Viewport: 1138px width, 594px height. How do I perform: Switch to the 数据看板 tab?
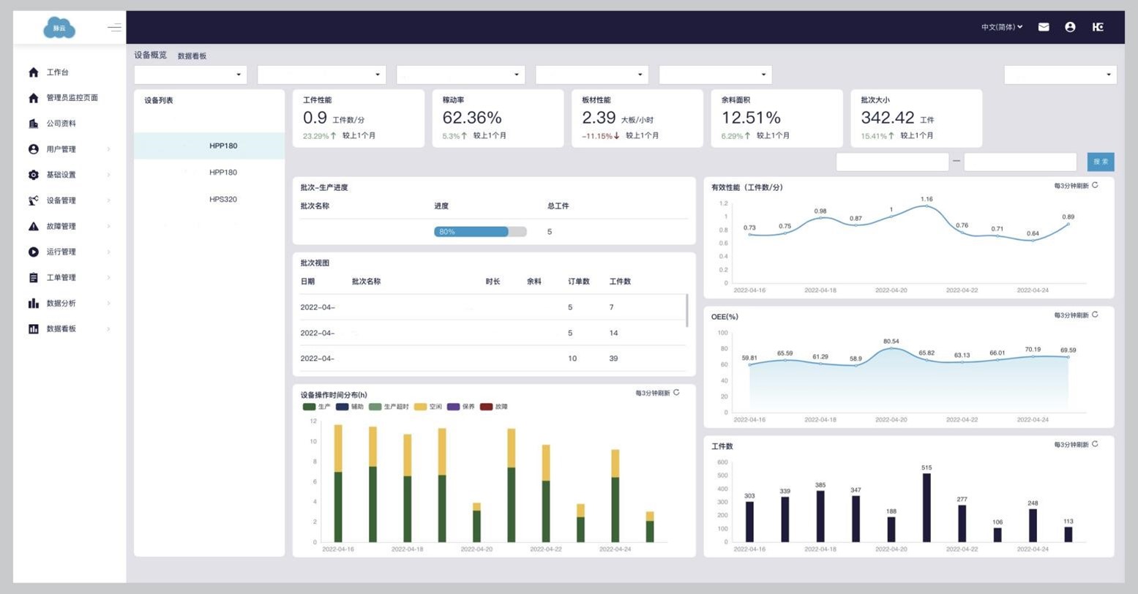pos(192,56)
